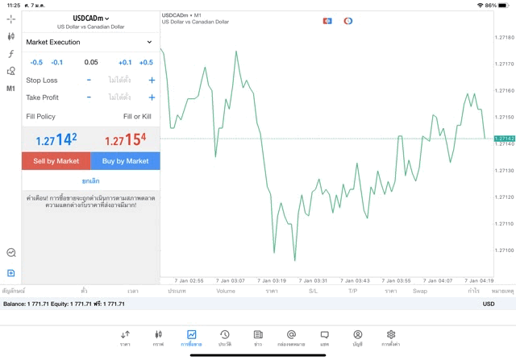Open the mailbox @ tab
The height and width of the screenshot is (360, 516).
coord(291,338)
